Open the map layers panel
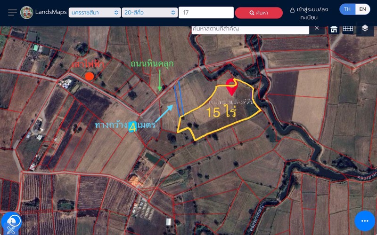The image size is (377, 235). coord(365,29)
